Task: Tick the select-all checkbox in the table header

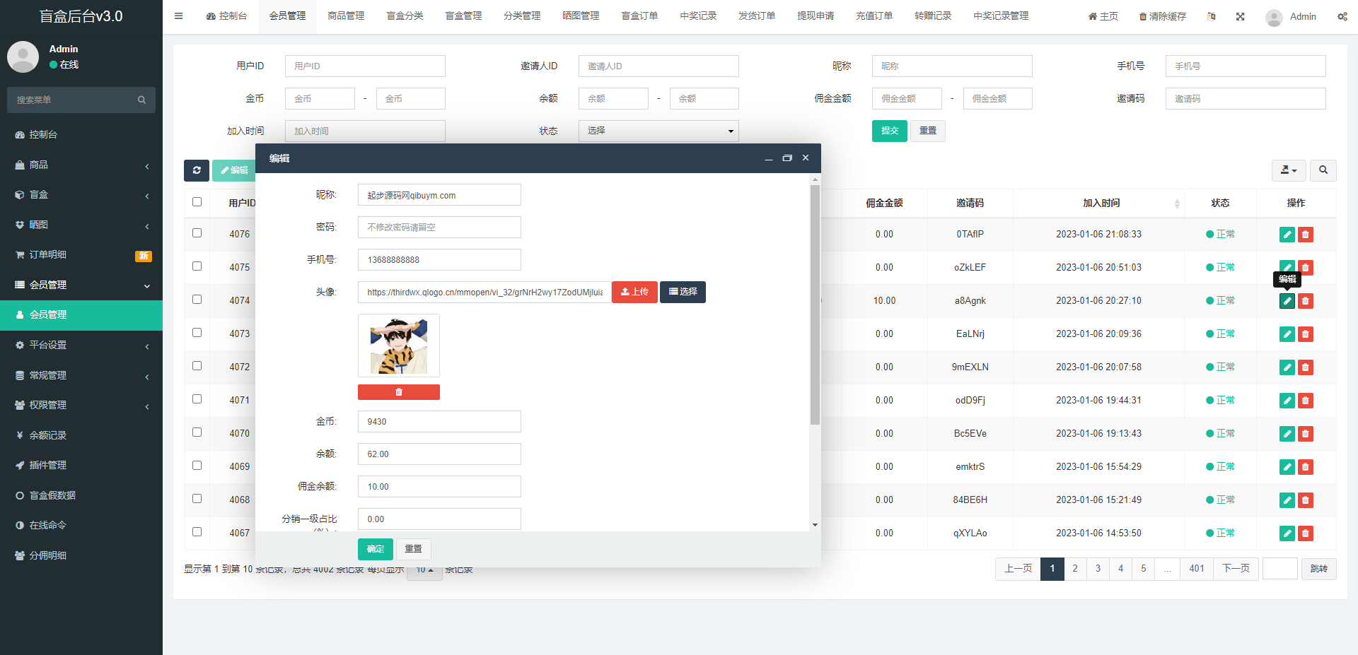Action: (x=197, y=202)
